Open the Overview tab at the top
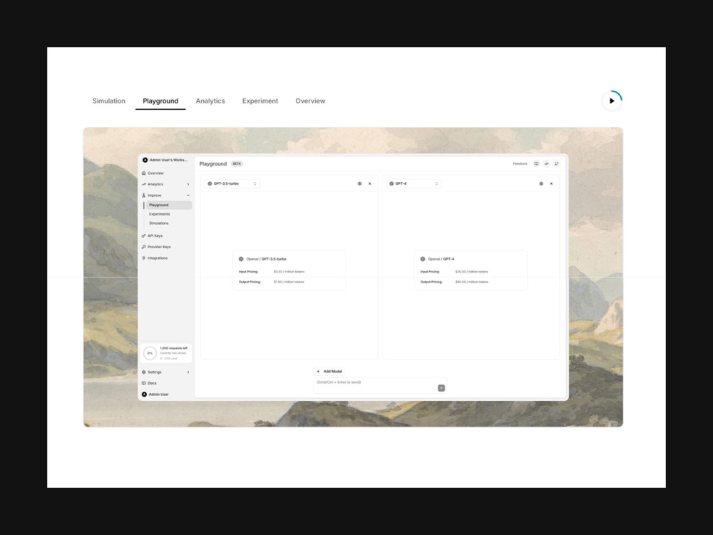 click(310, 101)
